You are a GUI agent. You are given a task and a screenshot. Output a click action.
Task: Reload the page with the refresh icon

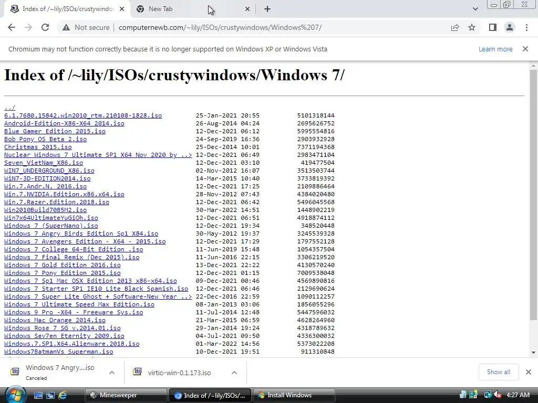coord(45,27)
